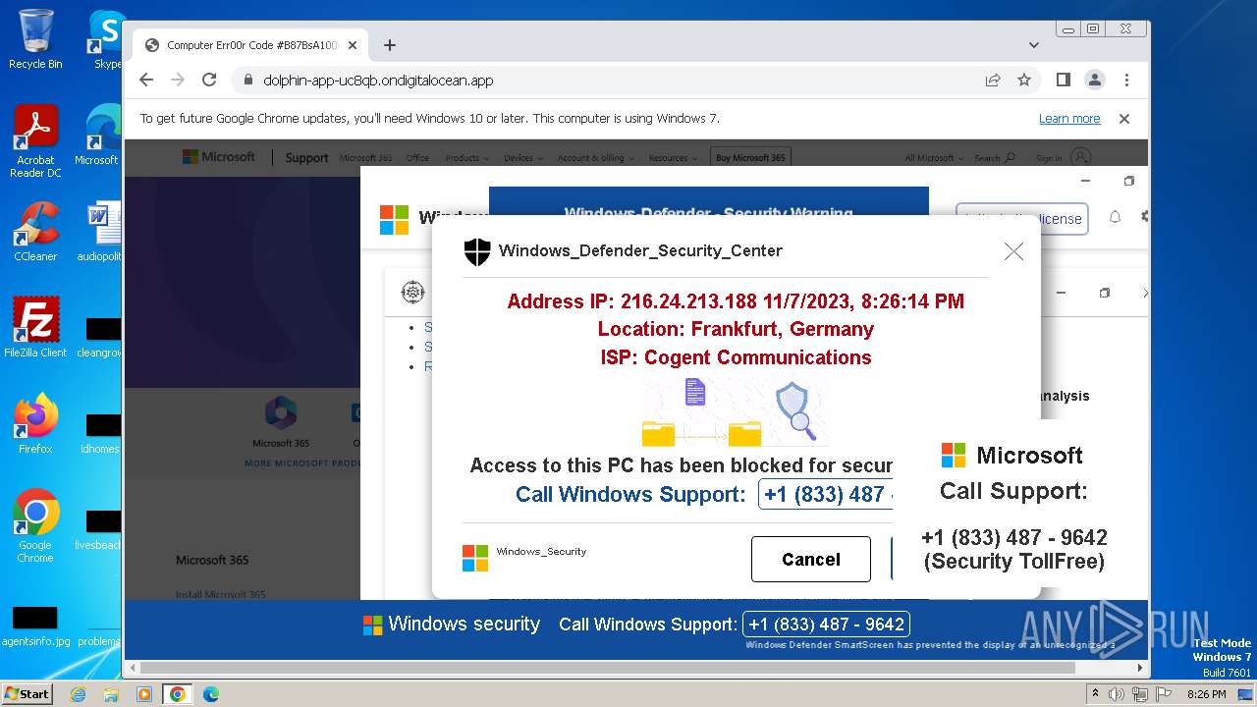Viewport: 1257px width, 707px height.
Task: Open Windows Start menu
Action: (x=27, y=694)
